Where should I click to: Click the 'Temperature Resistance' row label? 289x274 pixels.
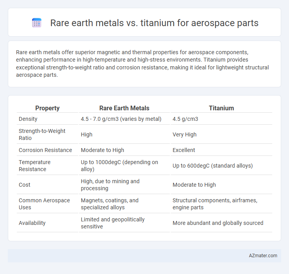35,166
